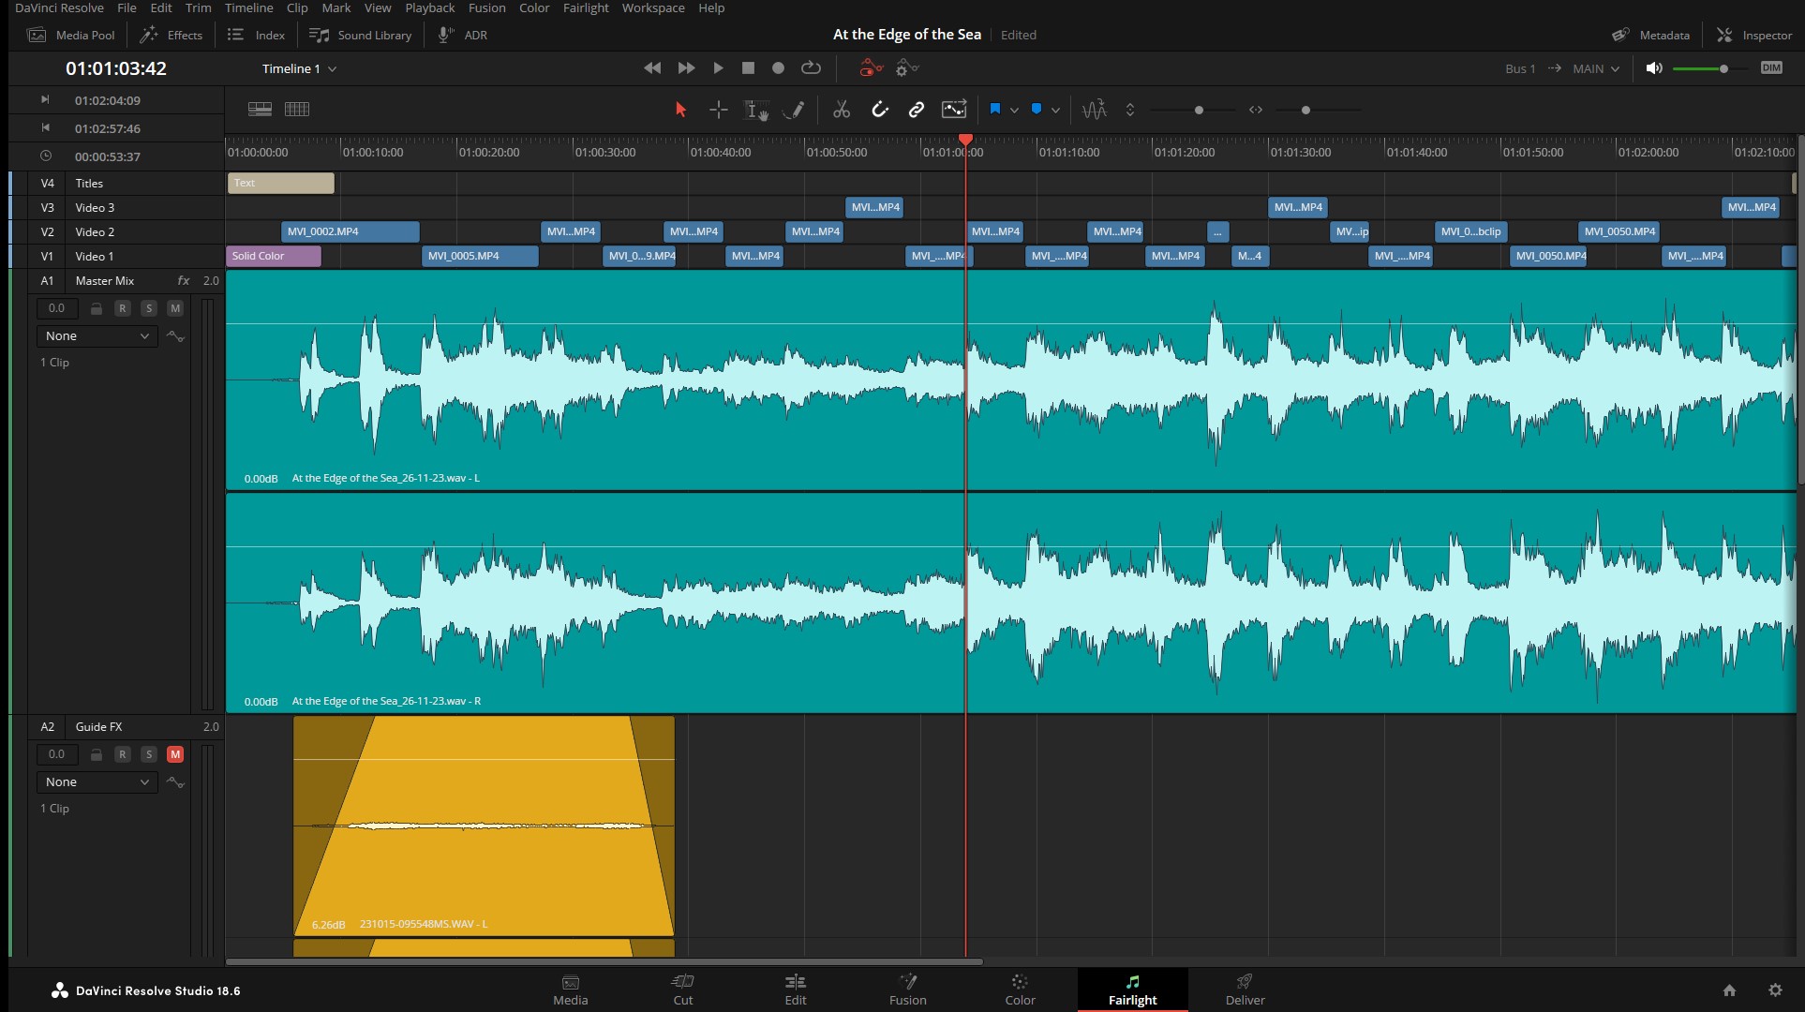Open the flag color dropdown
The height and width of the screenshot is (1012, 1805).
pyautogui.click(x=1014, y=111)
